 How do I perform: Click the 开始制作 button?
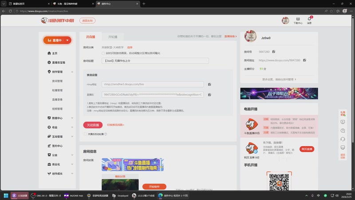click(x=154, y=186)
